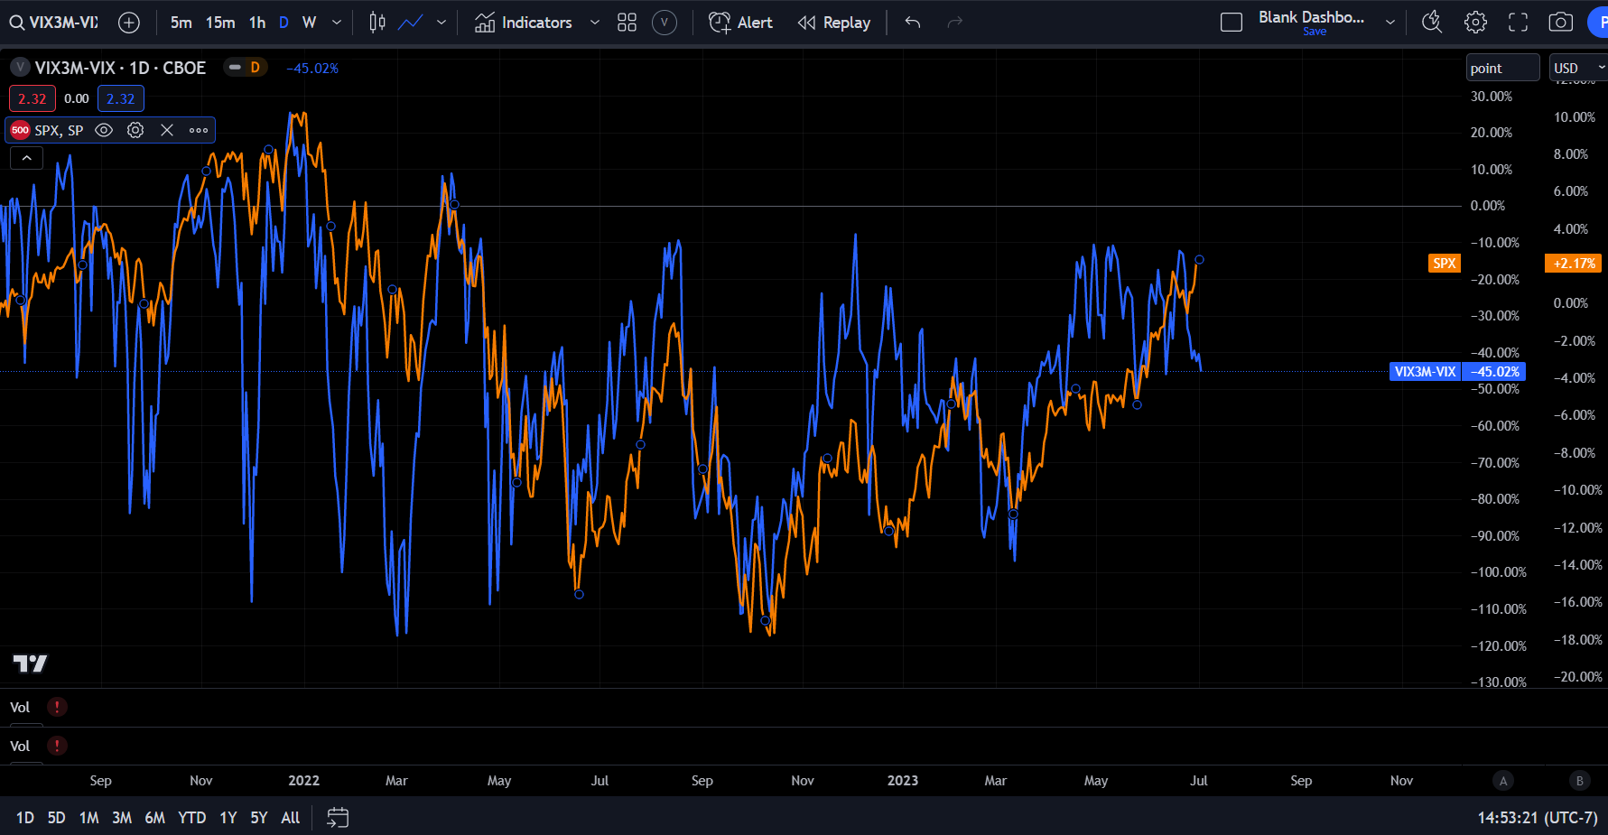The height and width of the screenshot is (835, 1608).
Task: Open the go-to-date calendar icon
Action: tap(338, 818)
